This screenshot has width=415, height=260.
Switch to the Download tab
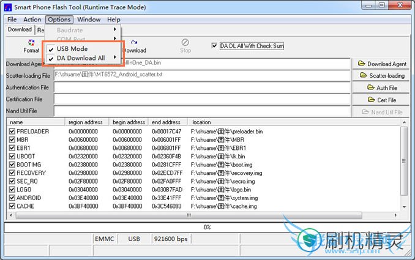[x=20, y=29]
